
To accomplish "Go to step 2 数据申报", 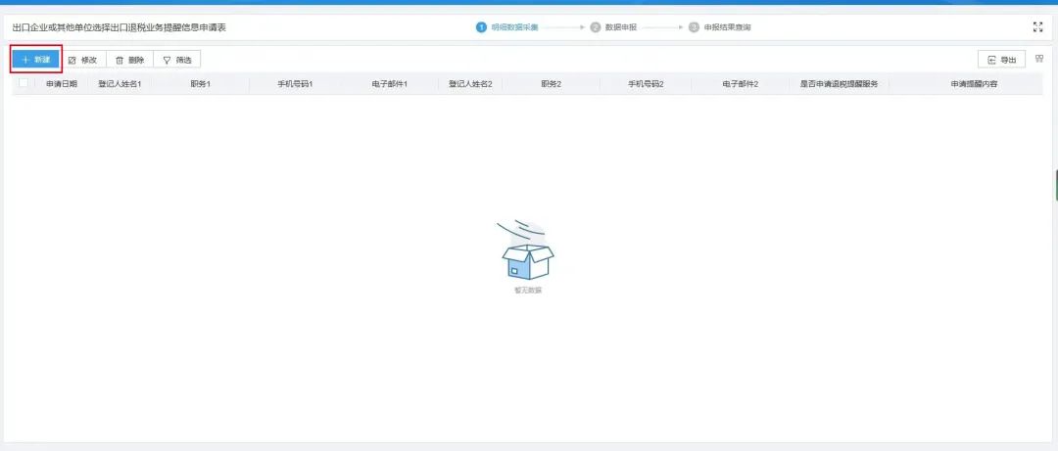I will [x=612, y=27].
